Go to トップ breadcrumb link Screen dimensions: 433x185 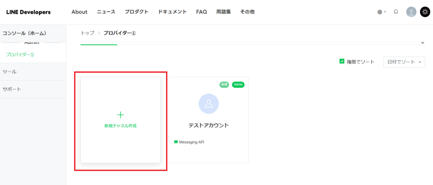click(88, 33)
